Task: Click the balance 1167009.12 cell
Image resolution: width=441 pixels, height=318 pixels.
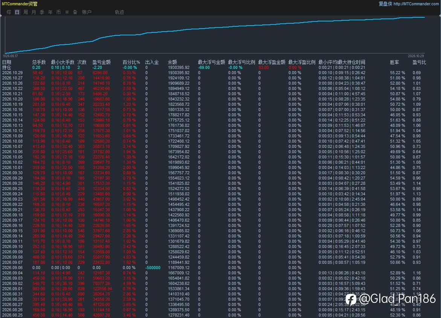Action: [x=179, y=268]
